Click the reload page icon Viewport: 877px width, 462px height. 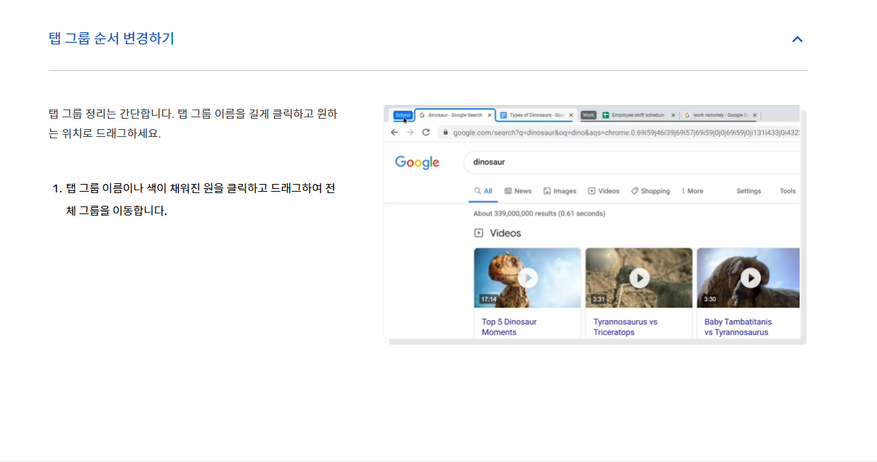point(425,132)
